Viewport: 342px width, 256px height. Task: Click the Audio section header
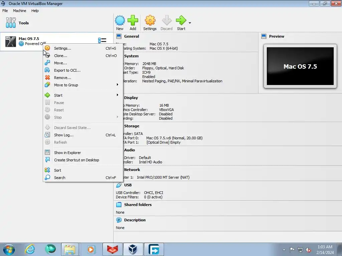point(130,150)
